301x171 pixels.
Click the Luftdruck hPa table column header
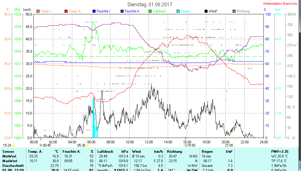(x=113, y=151)
